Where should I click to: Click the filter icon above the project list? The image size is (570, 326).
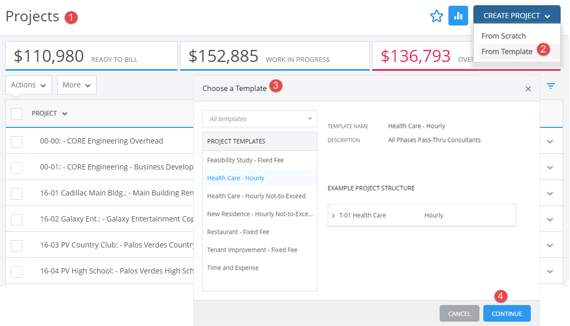pyautogui.click(x=550, y=86)
